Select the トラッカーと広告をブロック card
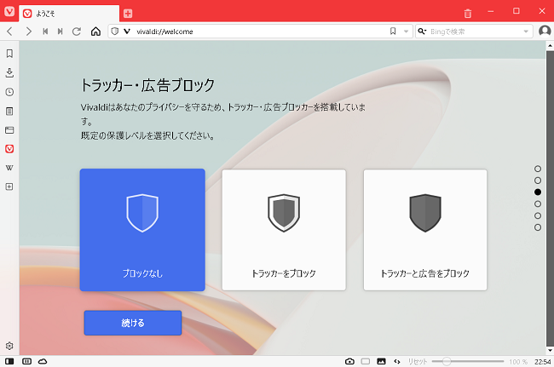 425,230
